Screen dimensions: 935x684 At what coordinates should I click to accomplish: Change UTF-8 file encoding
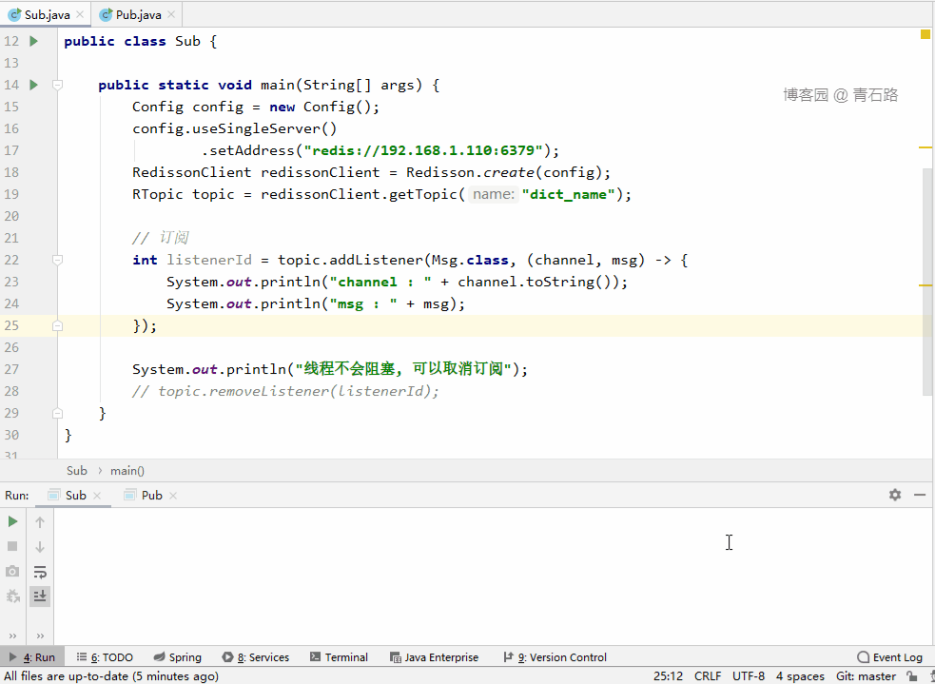point(749,676)
